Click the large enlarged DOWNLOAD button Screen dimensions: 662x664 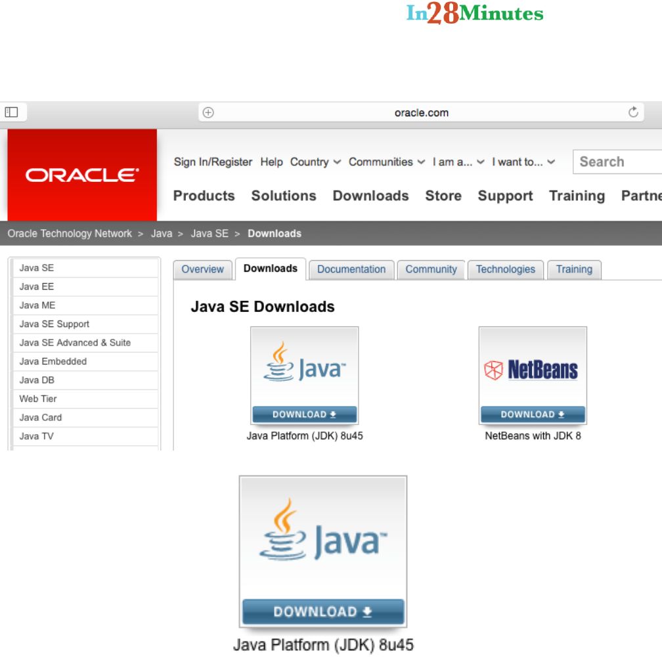pyautogui.click(x=322, y=611)
